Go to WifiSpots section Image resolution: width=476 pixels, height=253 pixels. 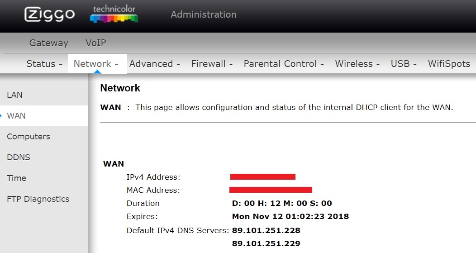[x=449, y=64]
